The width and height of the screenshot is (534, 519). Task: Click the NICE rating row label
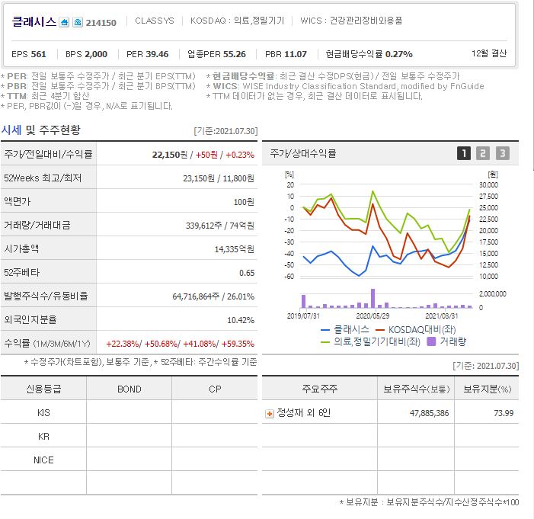pos(43,460)
